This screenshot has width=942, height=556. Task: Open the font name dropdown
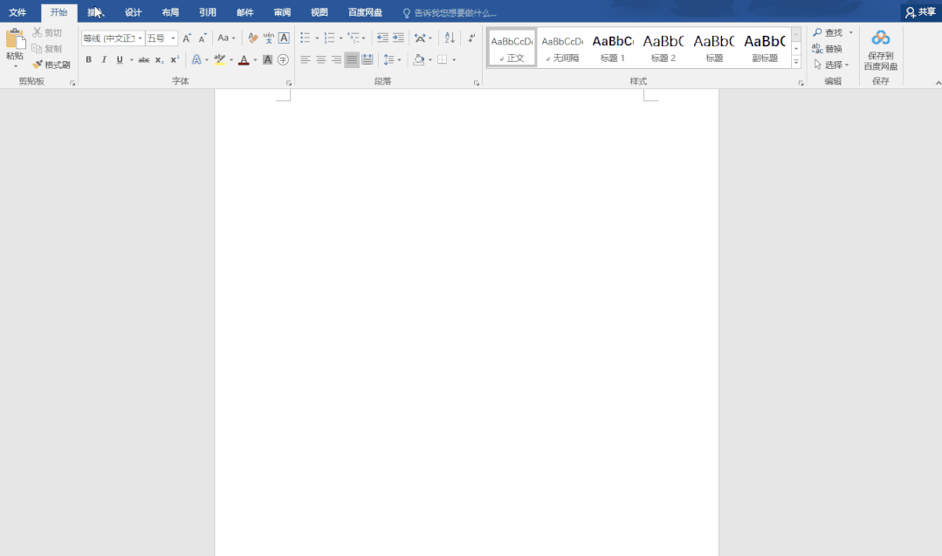point(140,38)
